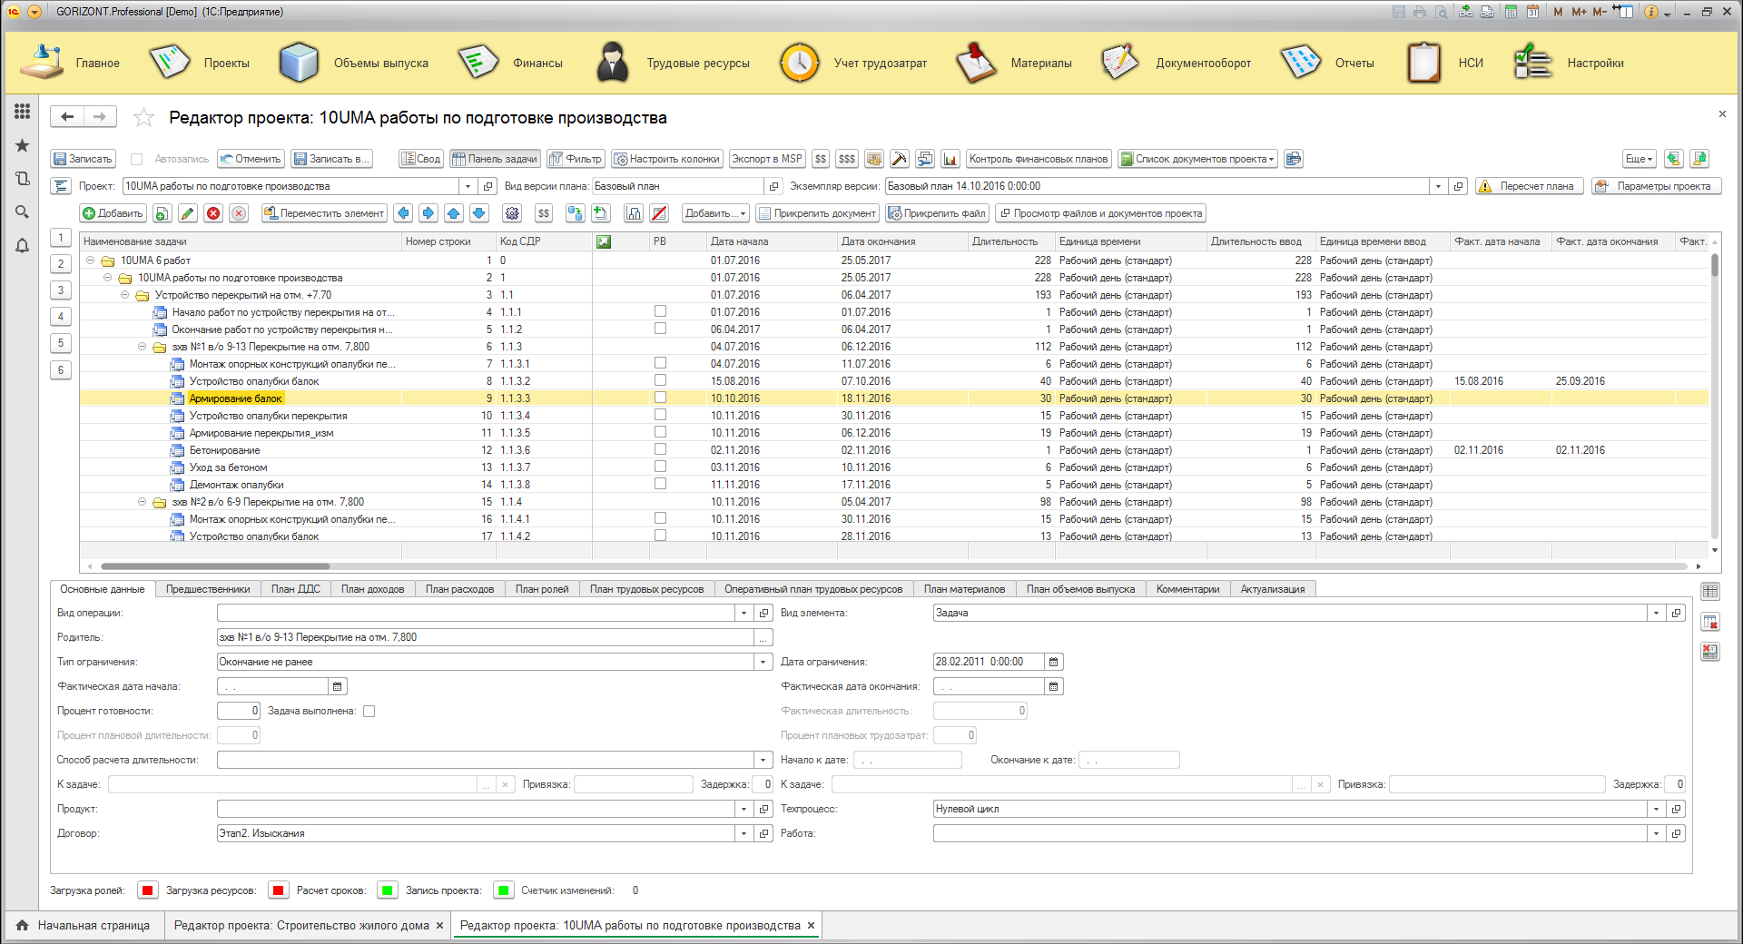
Task: Move element up with blue up arrow
Action: 454,213
